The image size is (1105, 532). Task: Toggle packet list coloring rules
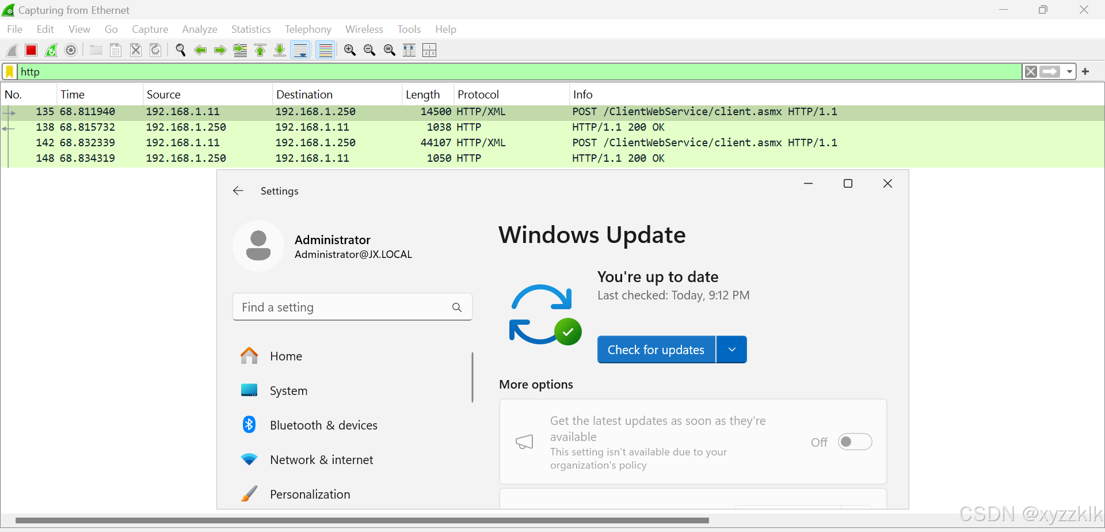[326, 51]
